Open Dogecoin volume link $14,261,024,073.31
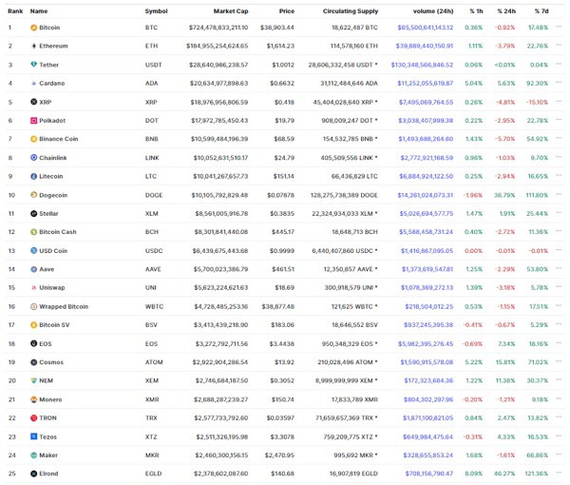 click(x=426, y=195)
